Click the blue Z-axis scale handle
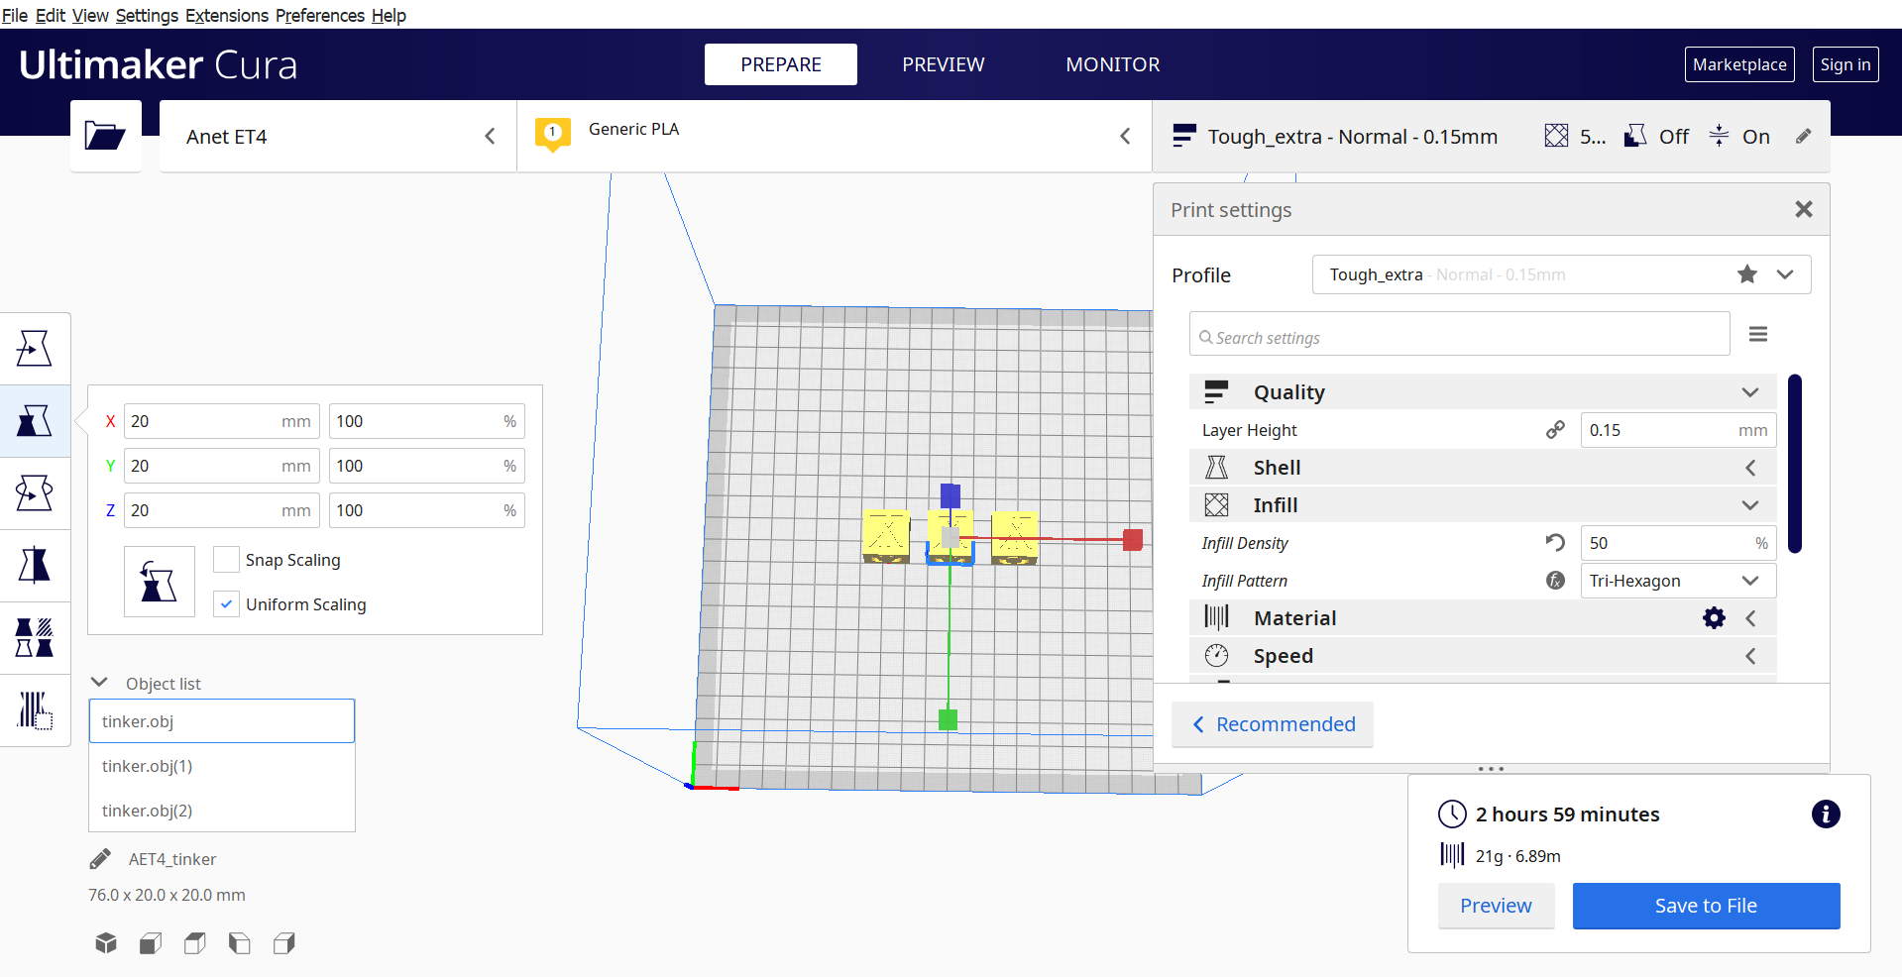1902x977 pixels. click(951, 494)
